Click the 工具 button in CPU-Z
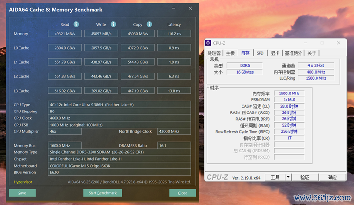 coord(275,177)
